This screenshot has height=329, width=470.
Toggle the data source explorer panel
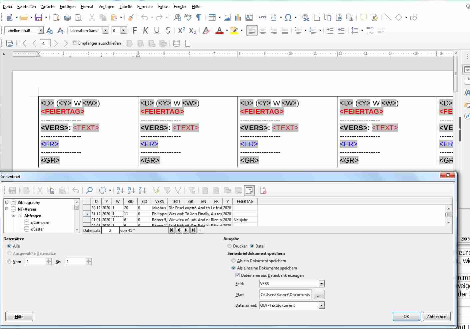pos(249,190)
